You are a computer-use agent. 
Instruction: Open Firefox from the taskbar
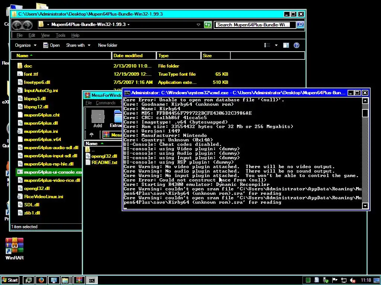(x=41, y=281)
